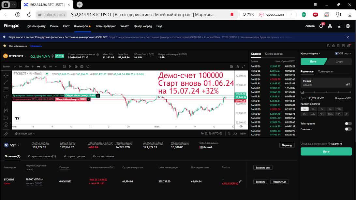Open the Открытые заявки(1) tab

pyautogui.click(x=42, y=156)
